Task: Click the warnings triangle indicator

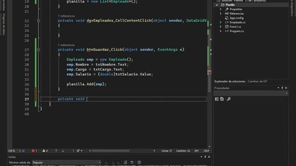Action: [x=44, y=151]
